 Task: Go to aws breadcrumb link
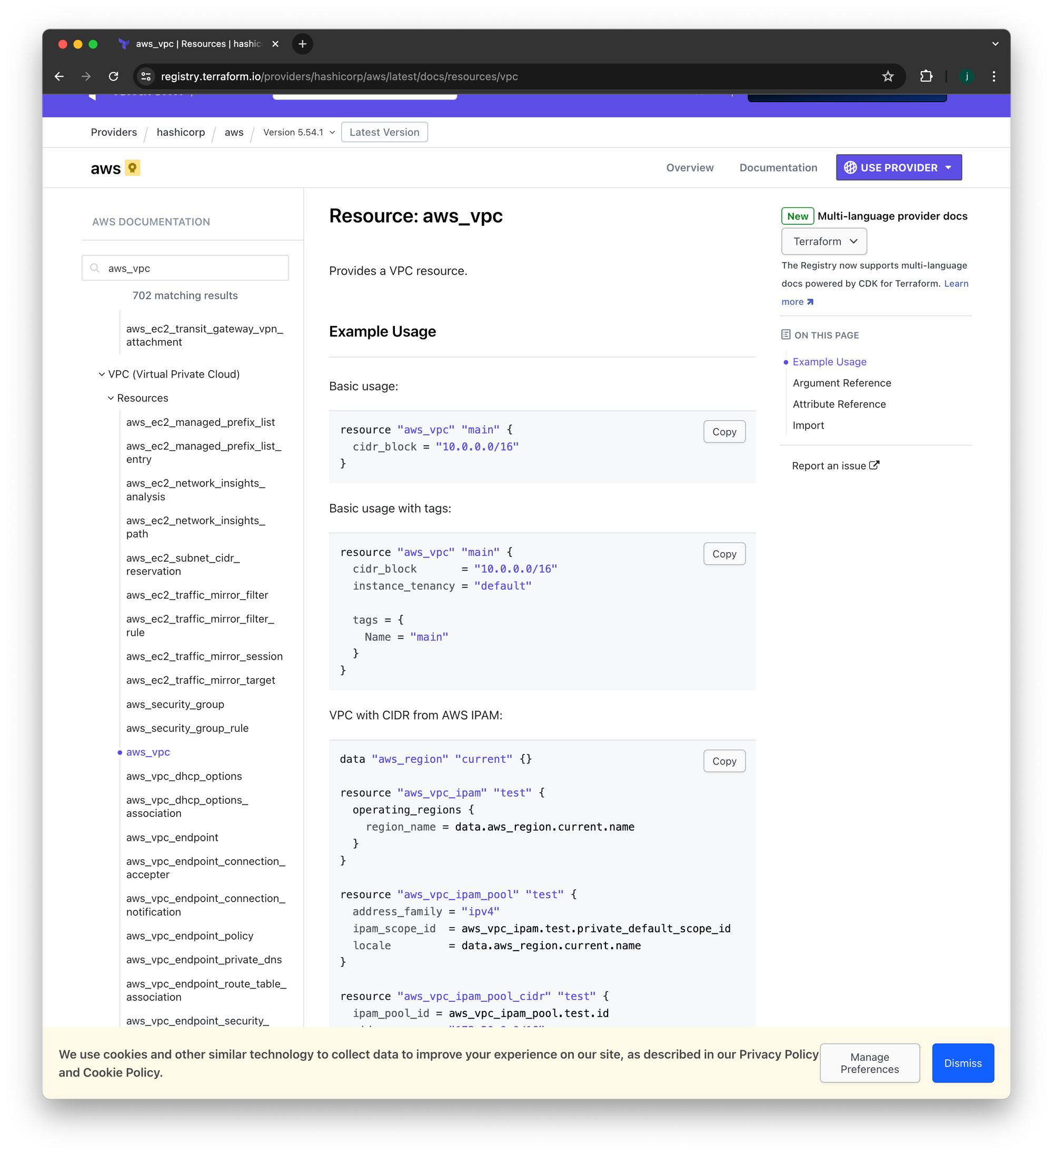[x=234, y=132]
